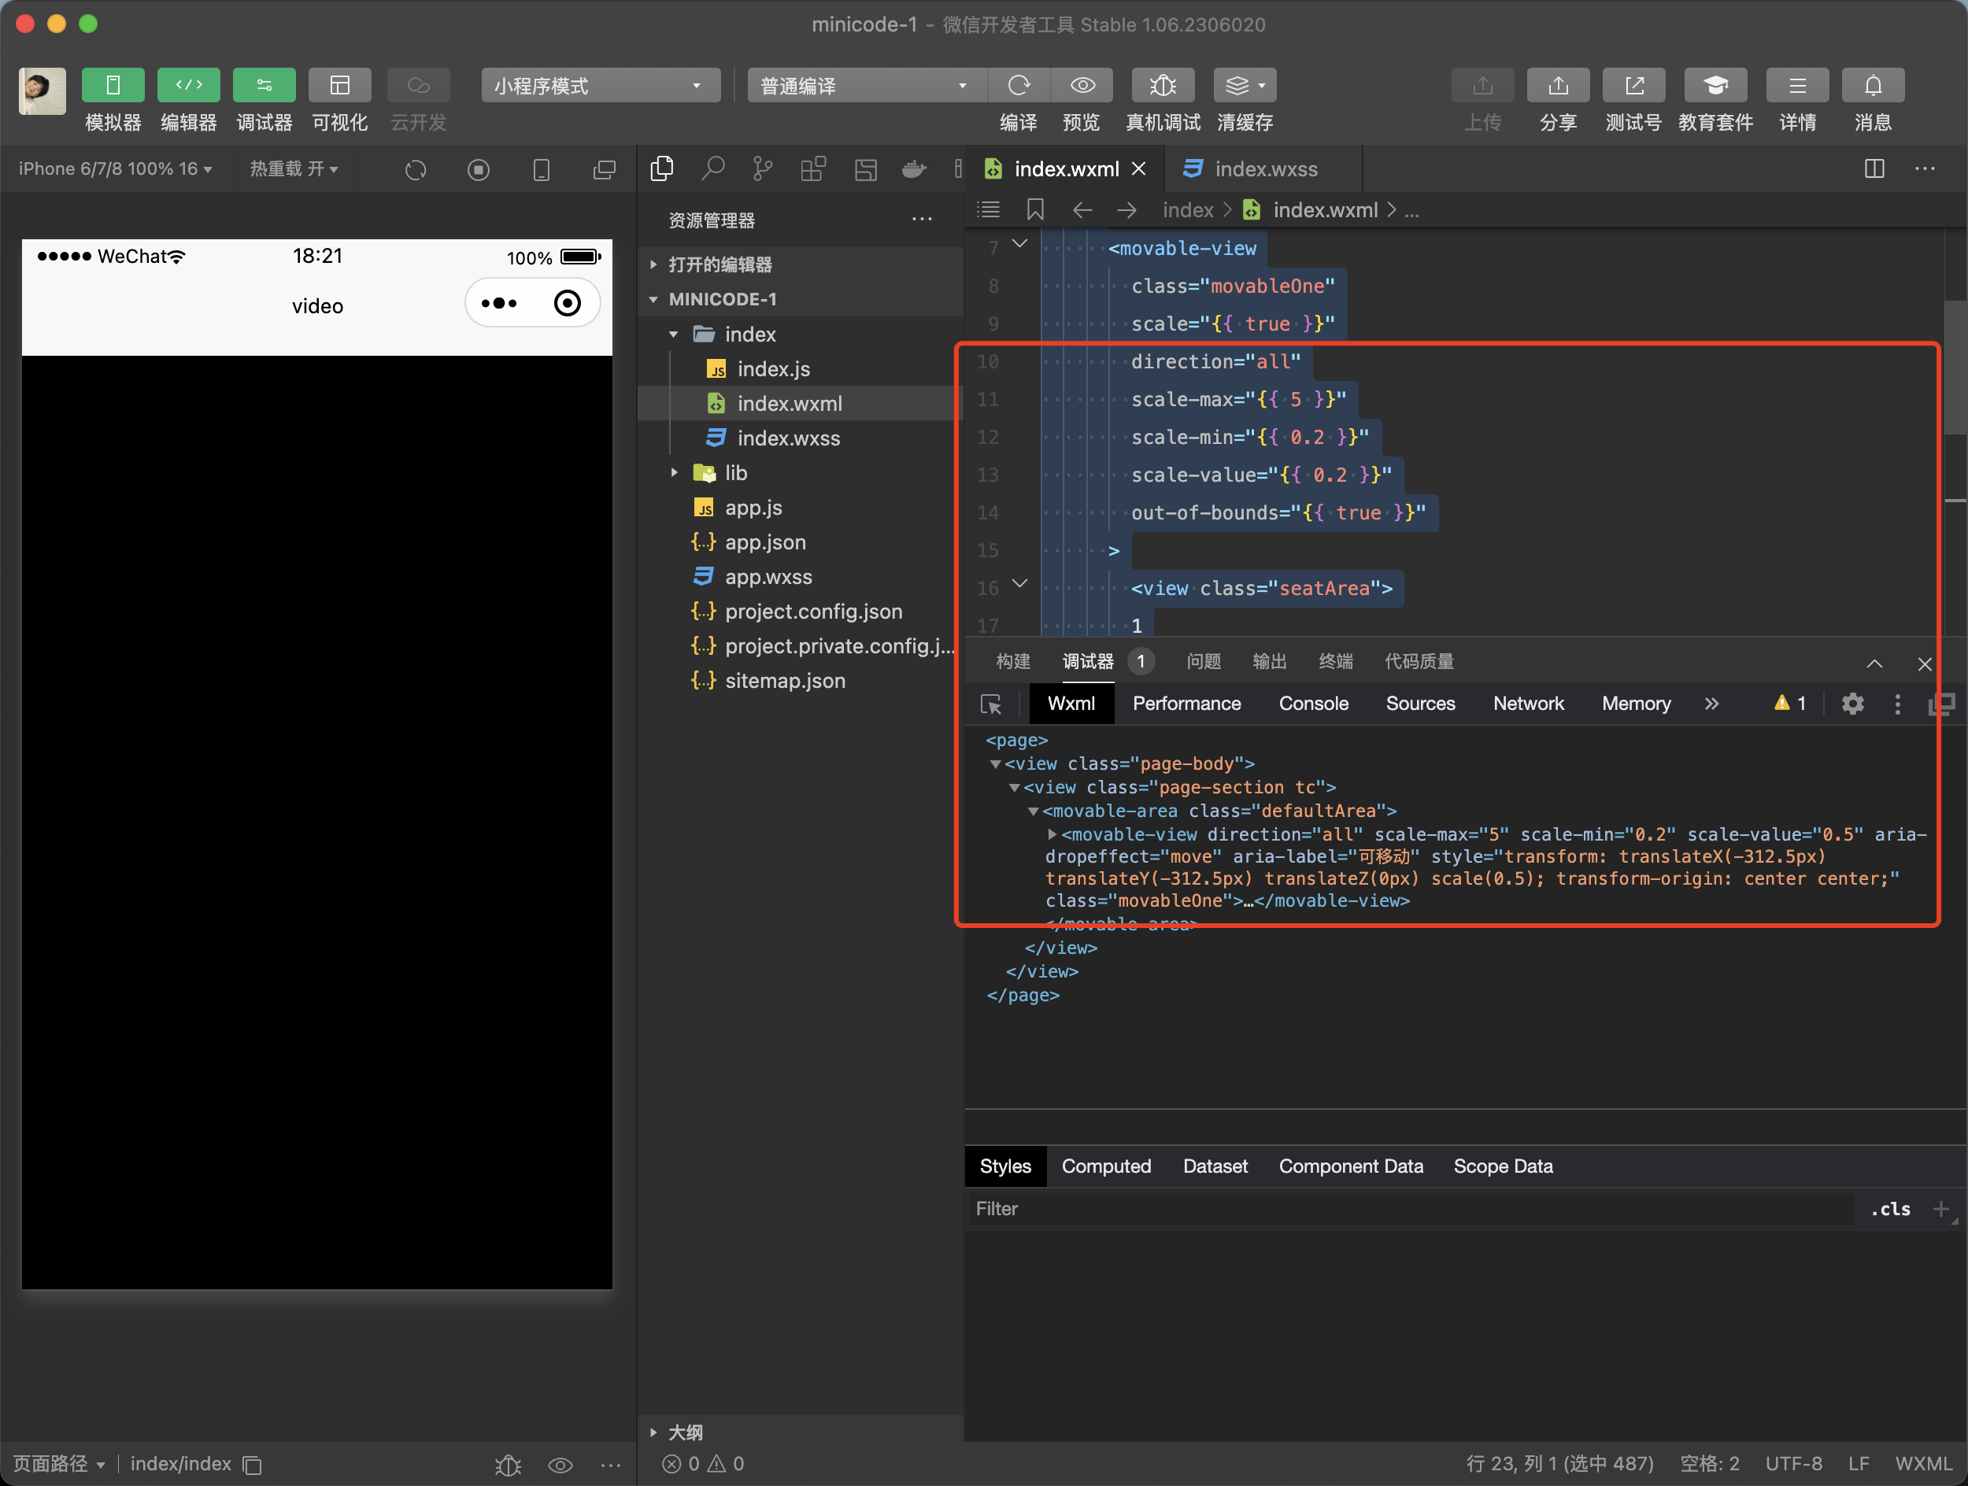Click the 真机调试 bug icon
Screen dimensions: 1968x1486
tap(1162, 85)
